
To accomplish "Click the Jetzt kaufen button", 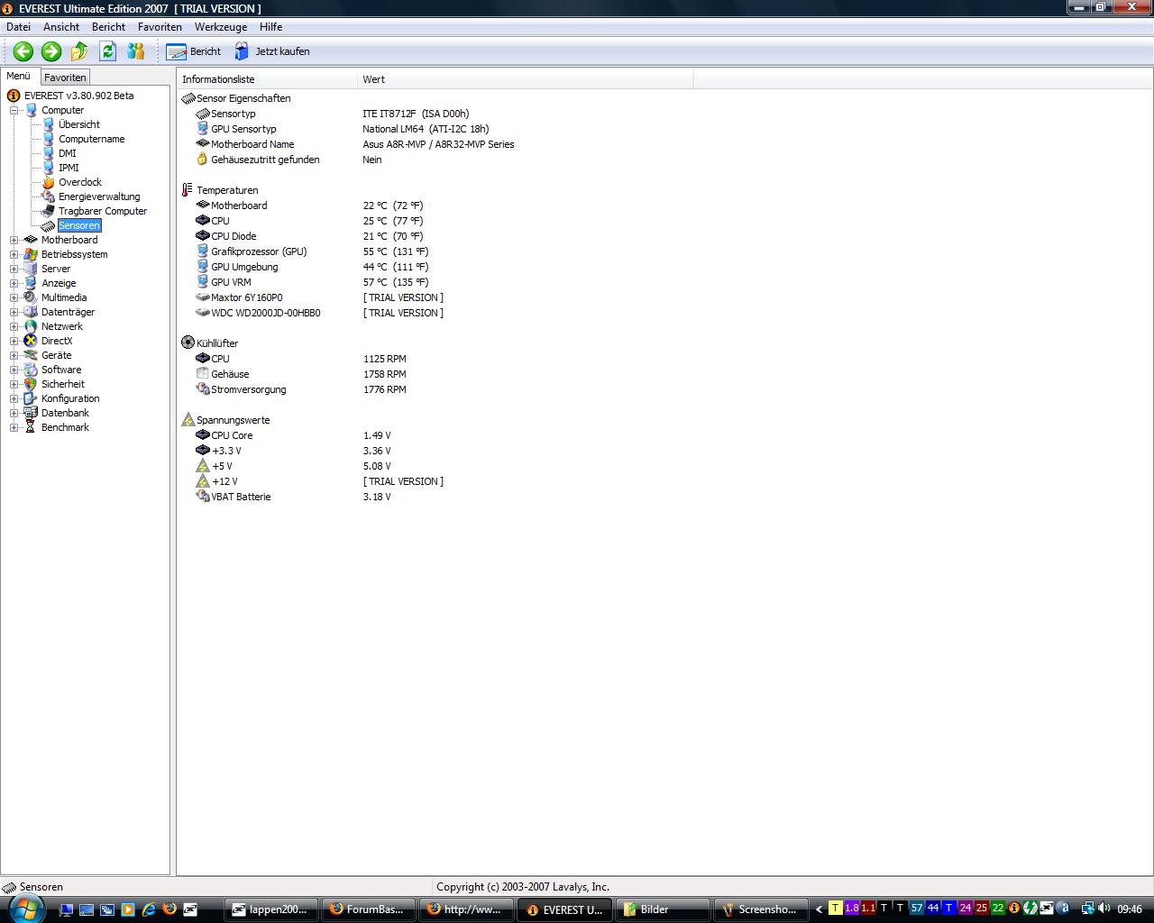I will (272, 51).
